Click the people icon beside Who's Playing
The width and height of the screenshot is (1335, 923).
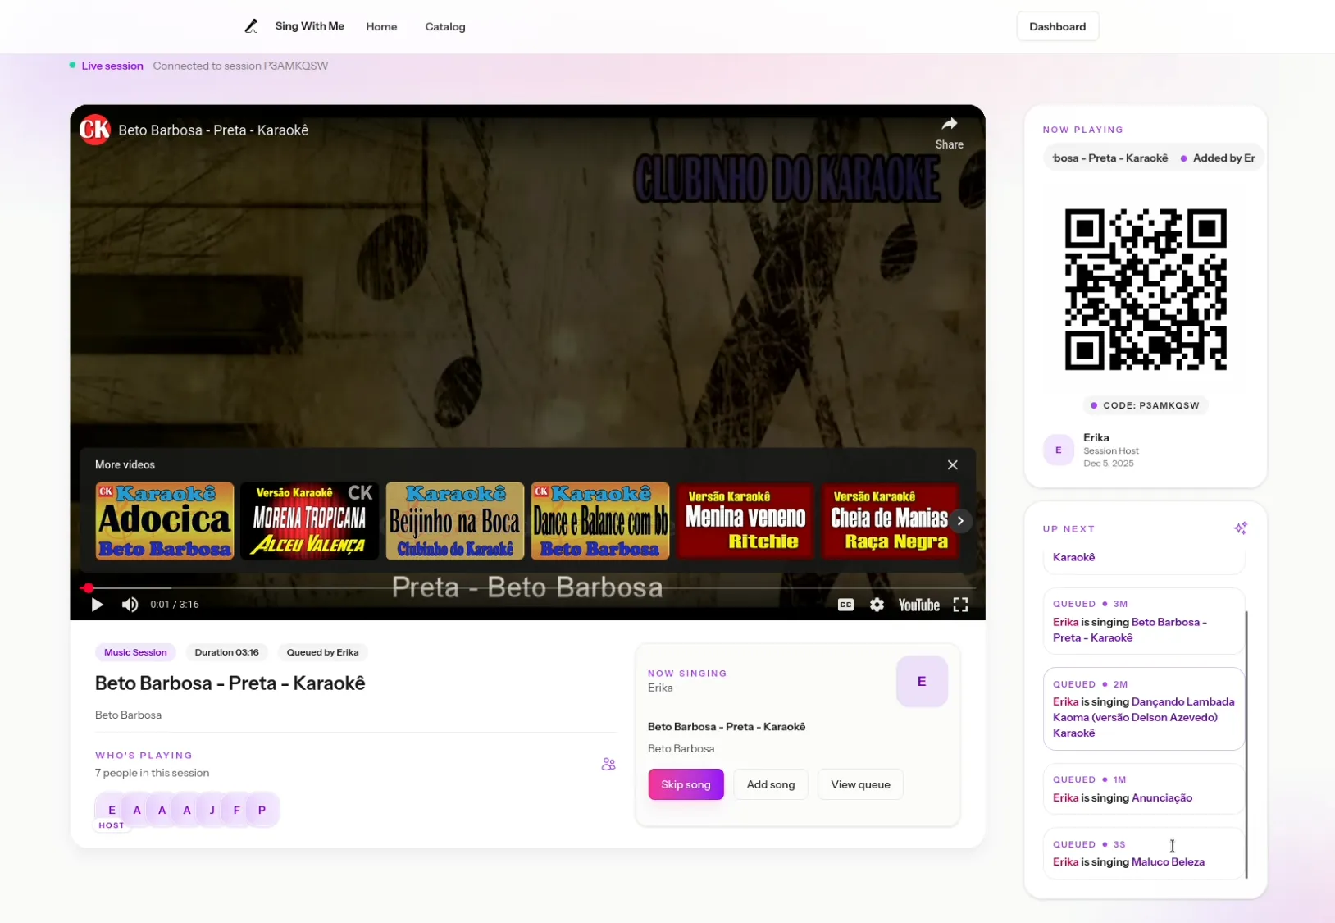(x=608, y=764)
